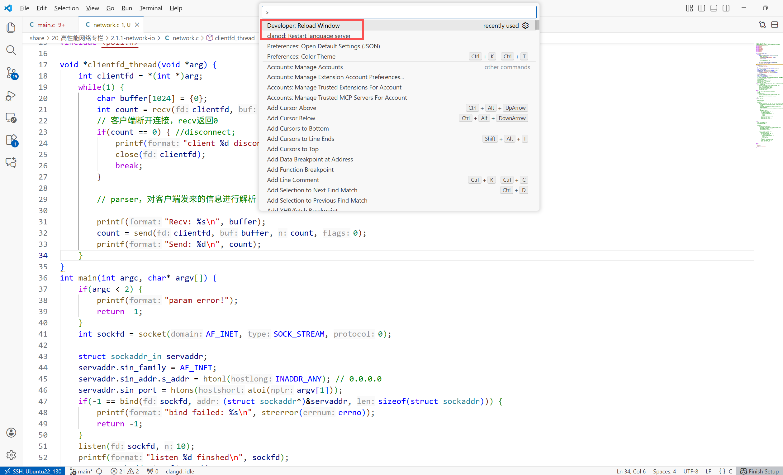Open Remote Explorer icon in activity bar
The height and width of the screenshot is (475, 783).
11,118
